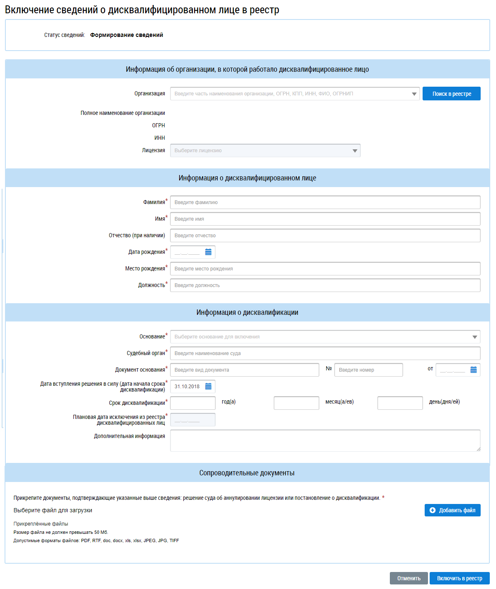Select the Отчество input field
Screen dimensions: 496x589
[x=325, y=236]
